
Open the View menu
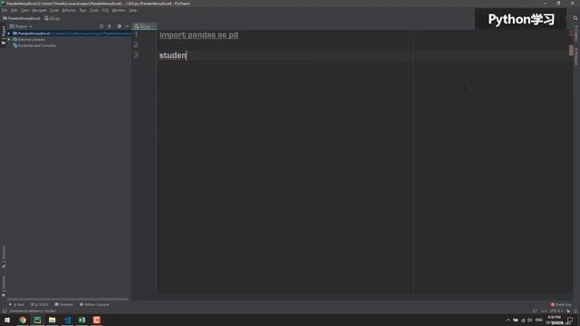tap(24, 11)
